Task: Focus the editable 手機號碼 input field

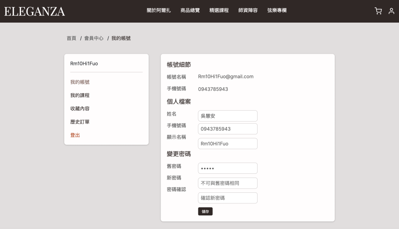Action: [x=228, y=129]
